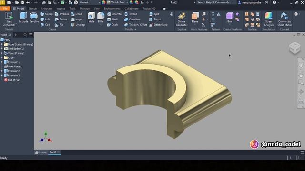Click the Import tool
The height and width of the screenshot is (171, 305).
[77, 19]
